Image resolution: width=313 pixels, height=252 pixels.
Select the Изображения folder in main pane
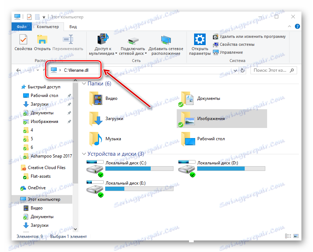[222, 119]
